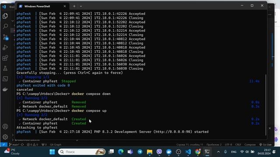Select the Compose language mode in status bar

[250, 144]
